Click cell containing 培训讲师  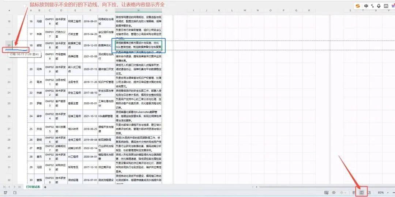pyautogui.click(x=75, y=129)
